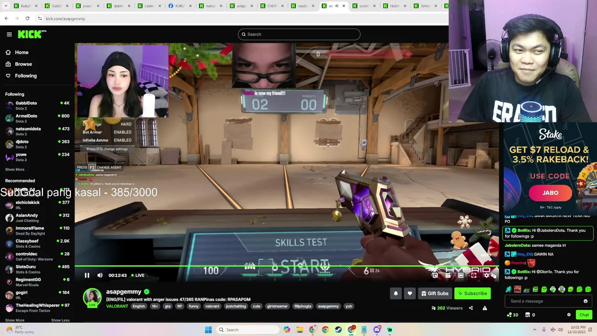Screen dimensions: 597x336
Task: Open natsumidota channel in Following list
Action: [37, 131]
